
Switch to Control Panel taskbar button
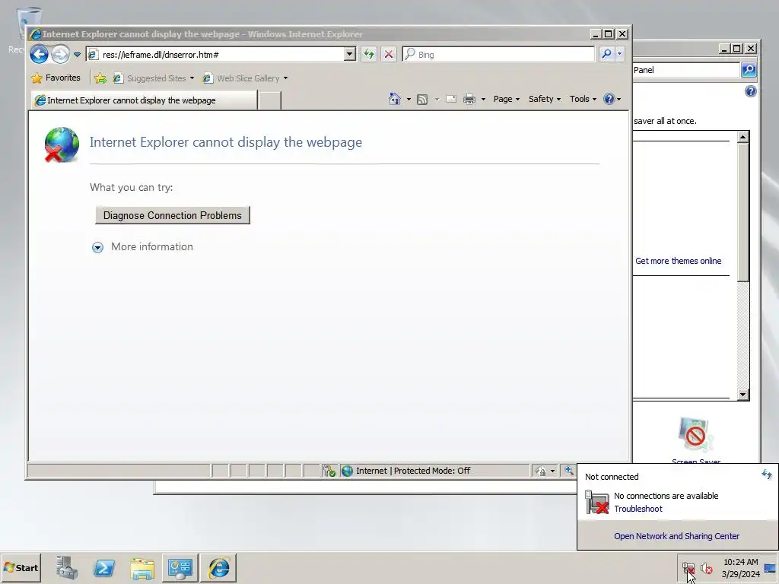tap(180, 567)
